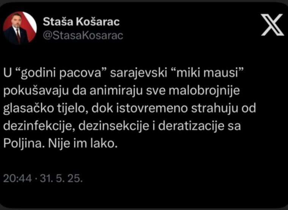The image size is (288, 210).
Task: Click the display name Staša Košarac
Action: pyautogui.click(x=81, y=22)
